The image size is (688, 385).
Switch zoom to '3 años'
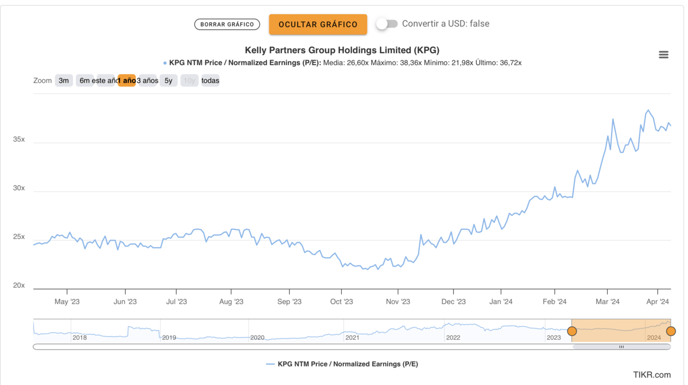(x=148, y=80)
